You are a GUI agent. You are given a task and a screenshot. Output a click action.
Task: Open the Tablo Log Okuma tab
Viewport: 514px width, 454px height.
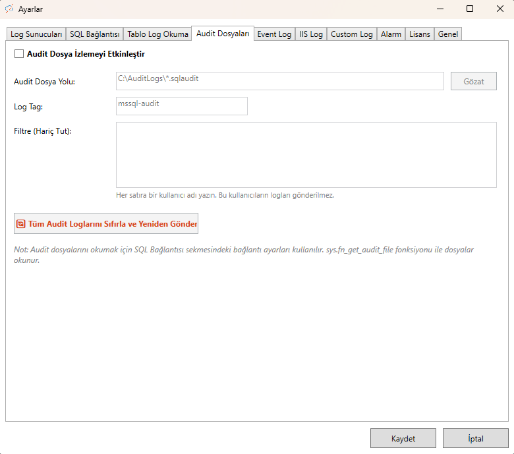click(x=157, y=34)
